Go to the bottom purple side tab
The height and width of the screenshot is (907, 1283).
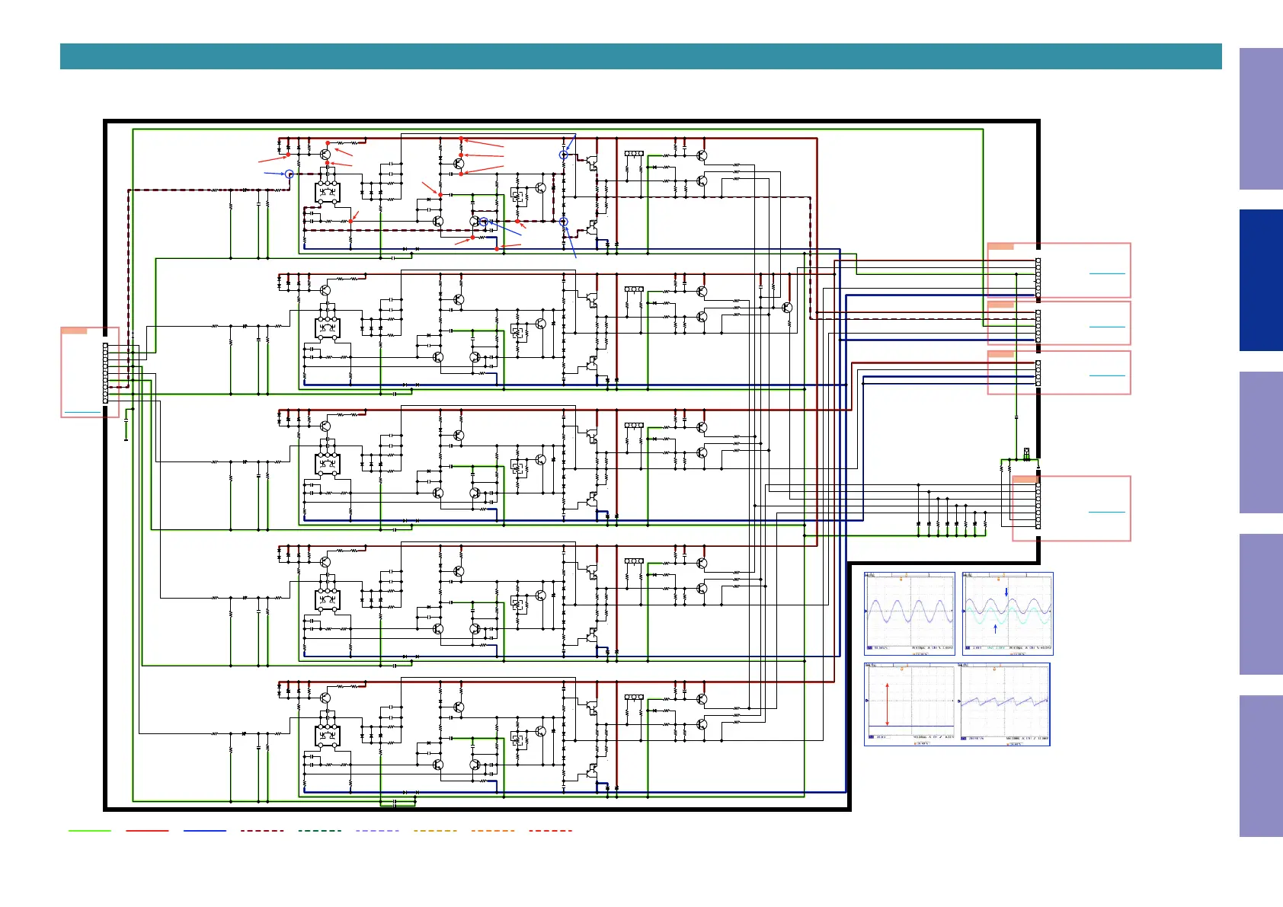tap(1261, 766)
